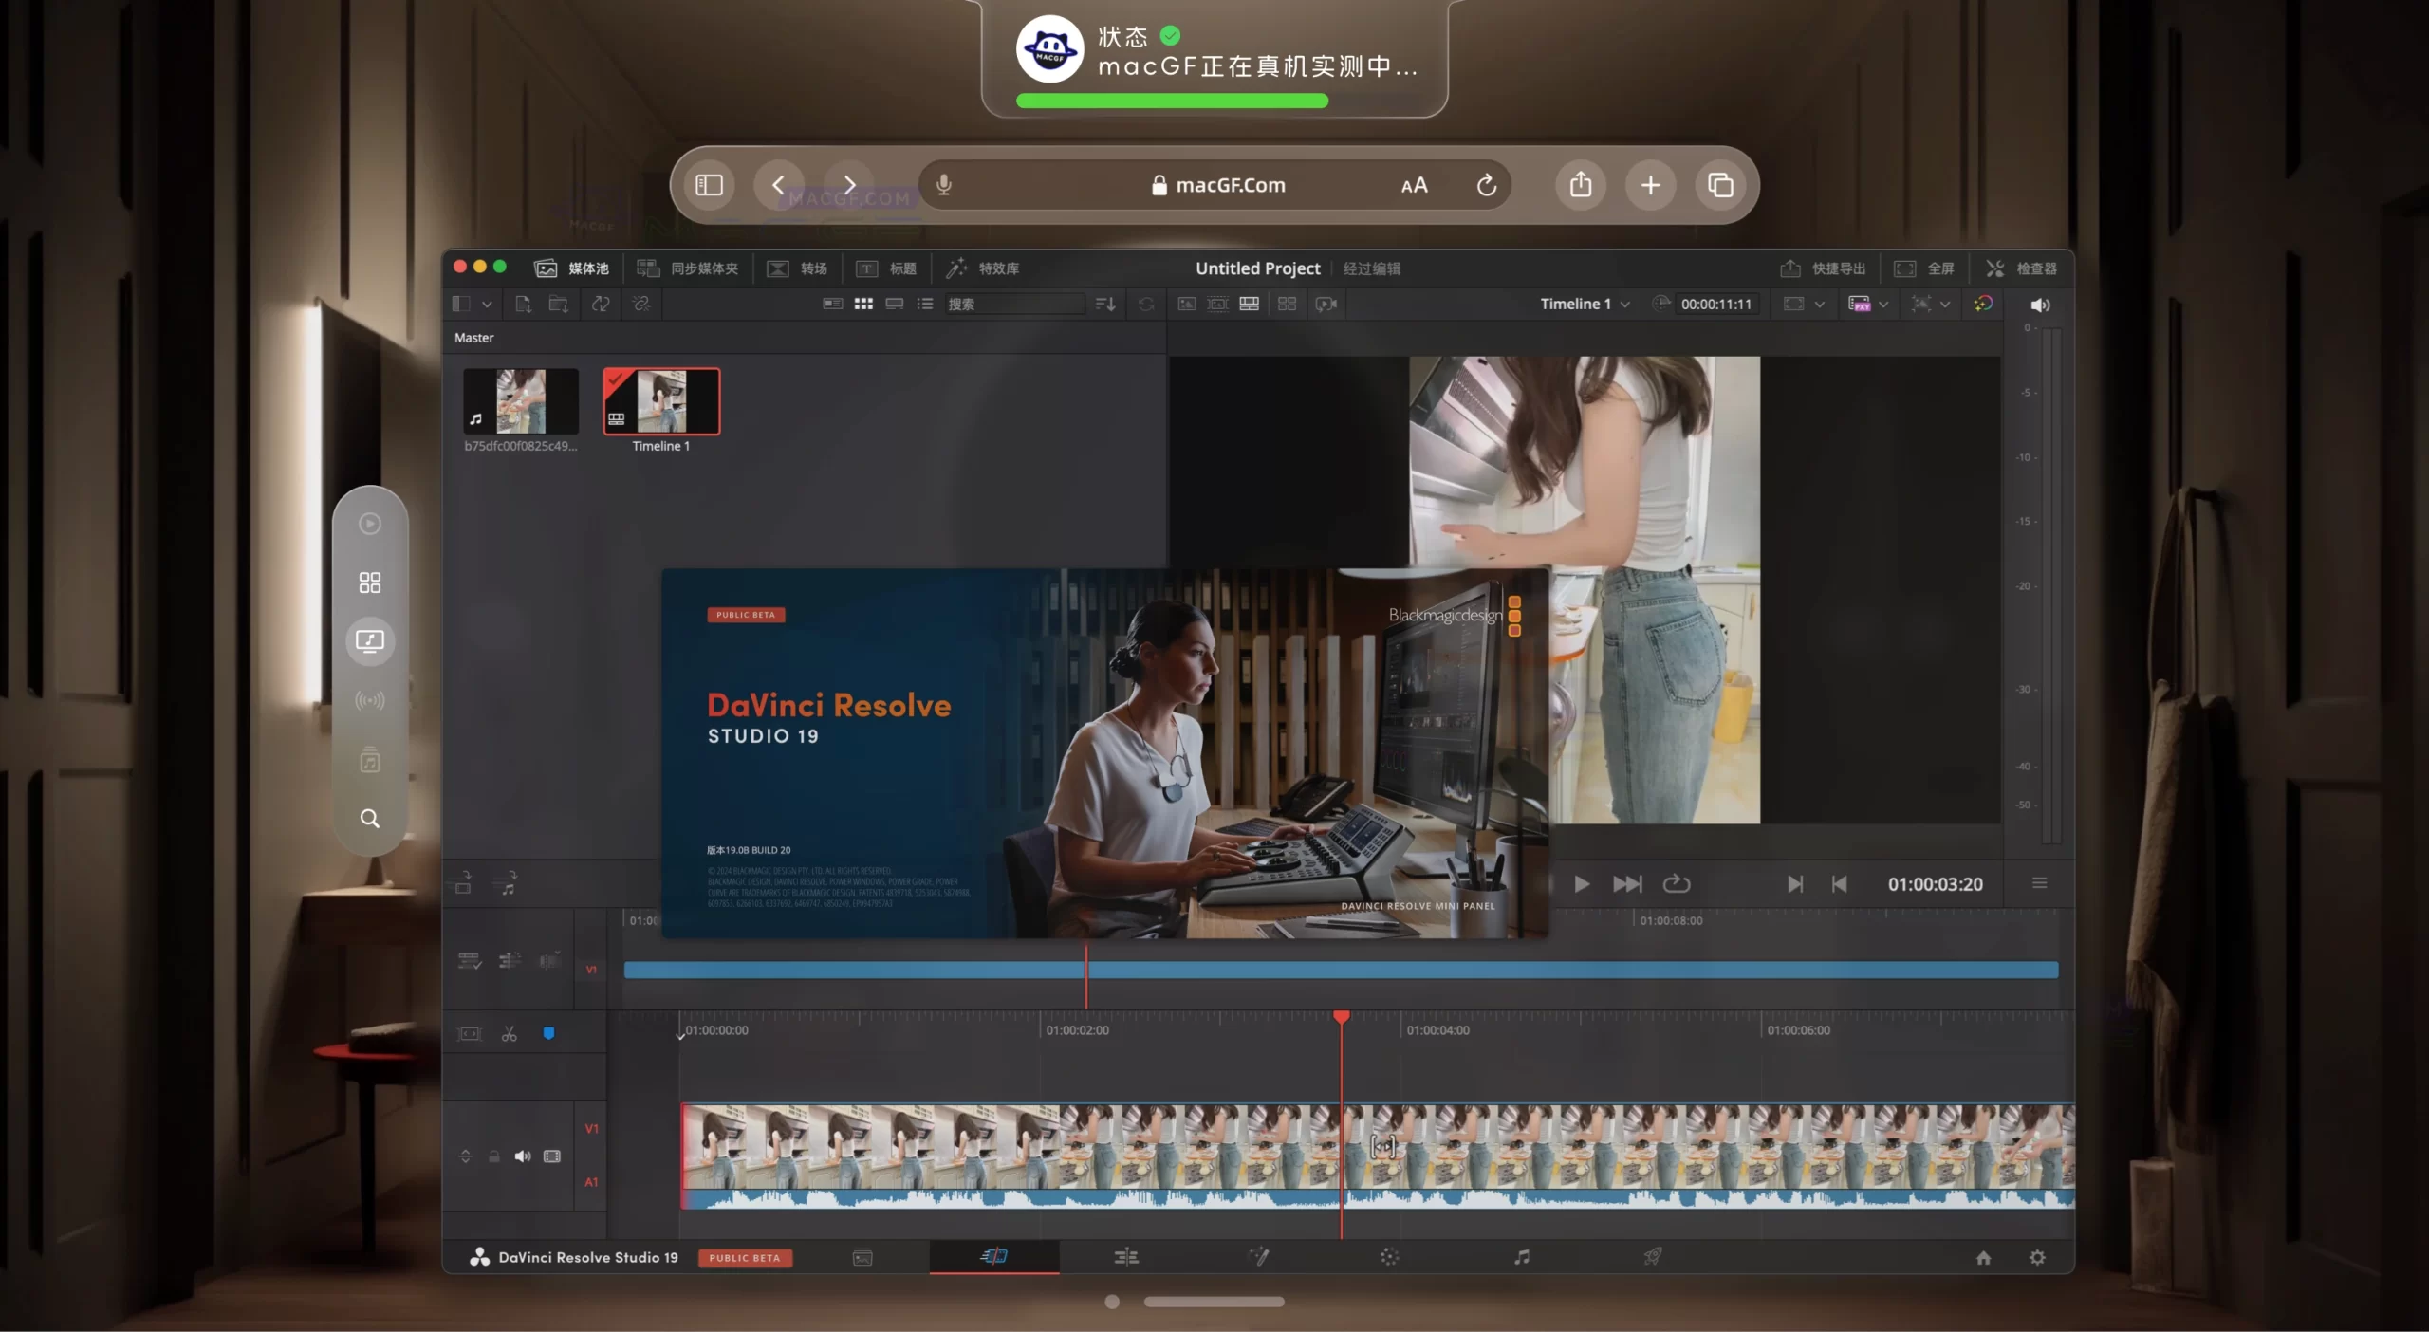Lock the V1 video track
The width and height of the screenshot is (2429, 1332).
point(494,1156)
